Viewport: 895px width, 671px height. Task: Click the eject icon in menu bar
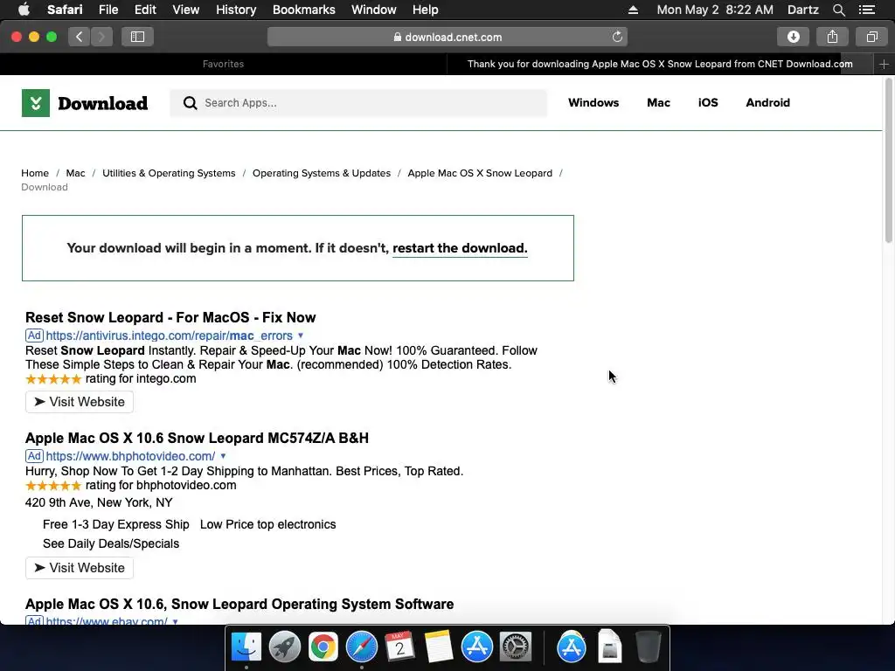(633, 10)
